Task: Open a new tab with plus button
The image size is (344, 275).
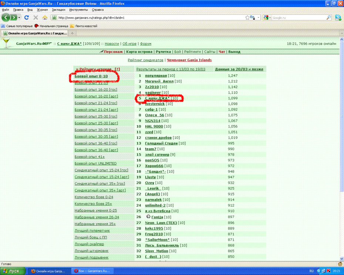Action: point(72,33)
